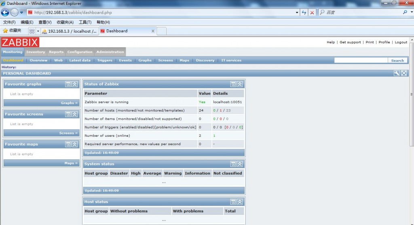Click the Help link

(x=331, y=42)
